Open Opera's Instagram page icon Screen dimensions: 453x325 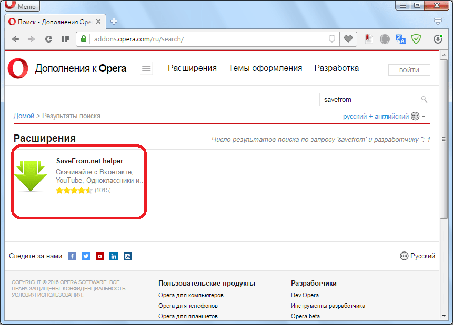point(128,256)
